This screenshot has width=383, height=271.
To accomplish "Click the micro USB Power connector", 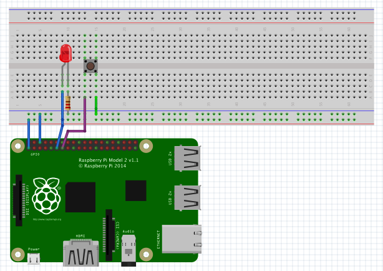I will point(34,259).
